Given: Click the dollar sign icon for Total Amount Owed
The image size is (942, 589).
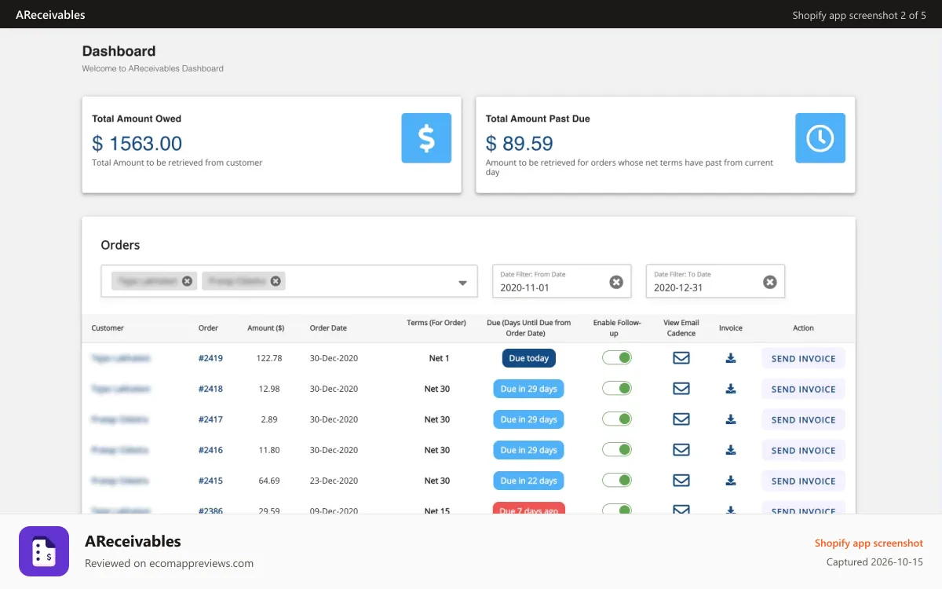Looking at the screenshot, I should (426, 138).
